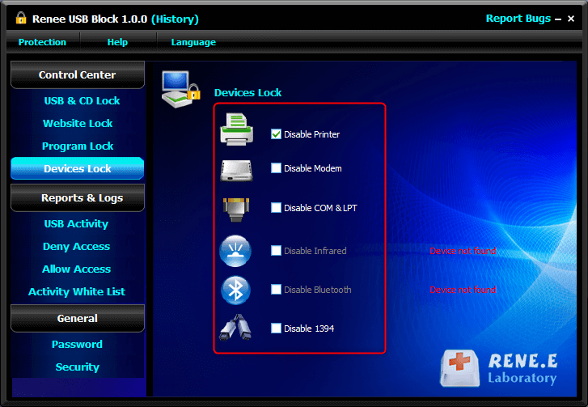Viewport: 588px width, 407px height.
Task: Click the Disable Infrared label
Action: click(x=315, y=251)
